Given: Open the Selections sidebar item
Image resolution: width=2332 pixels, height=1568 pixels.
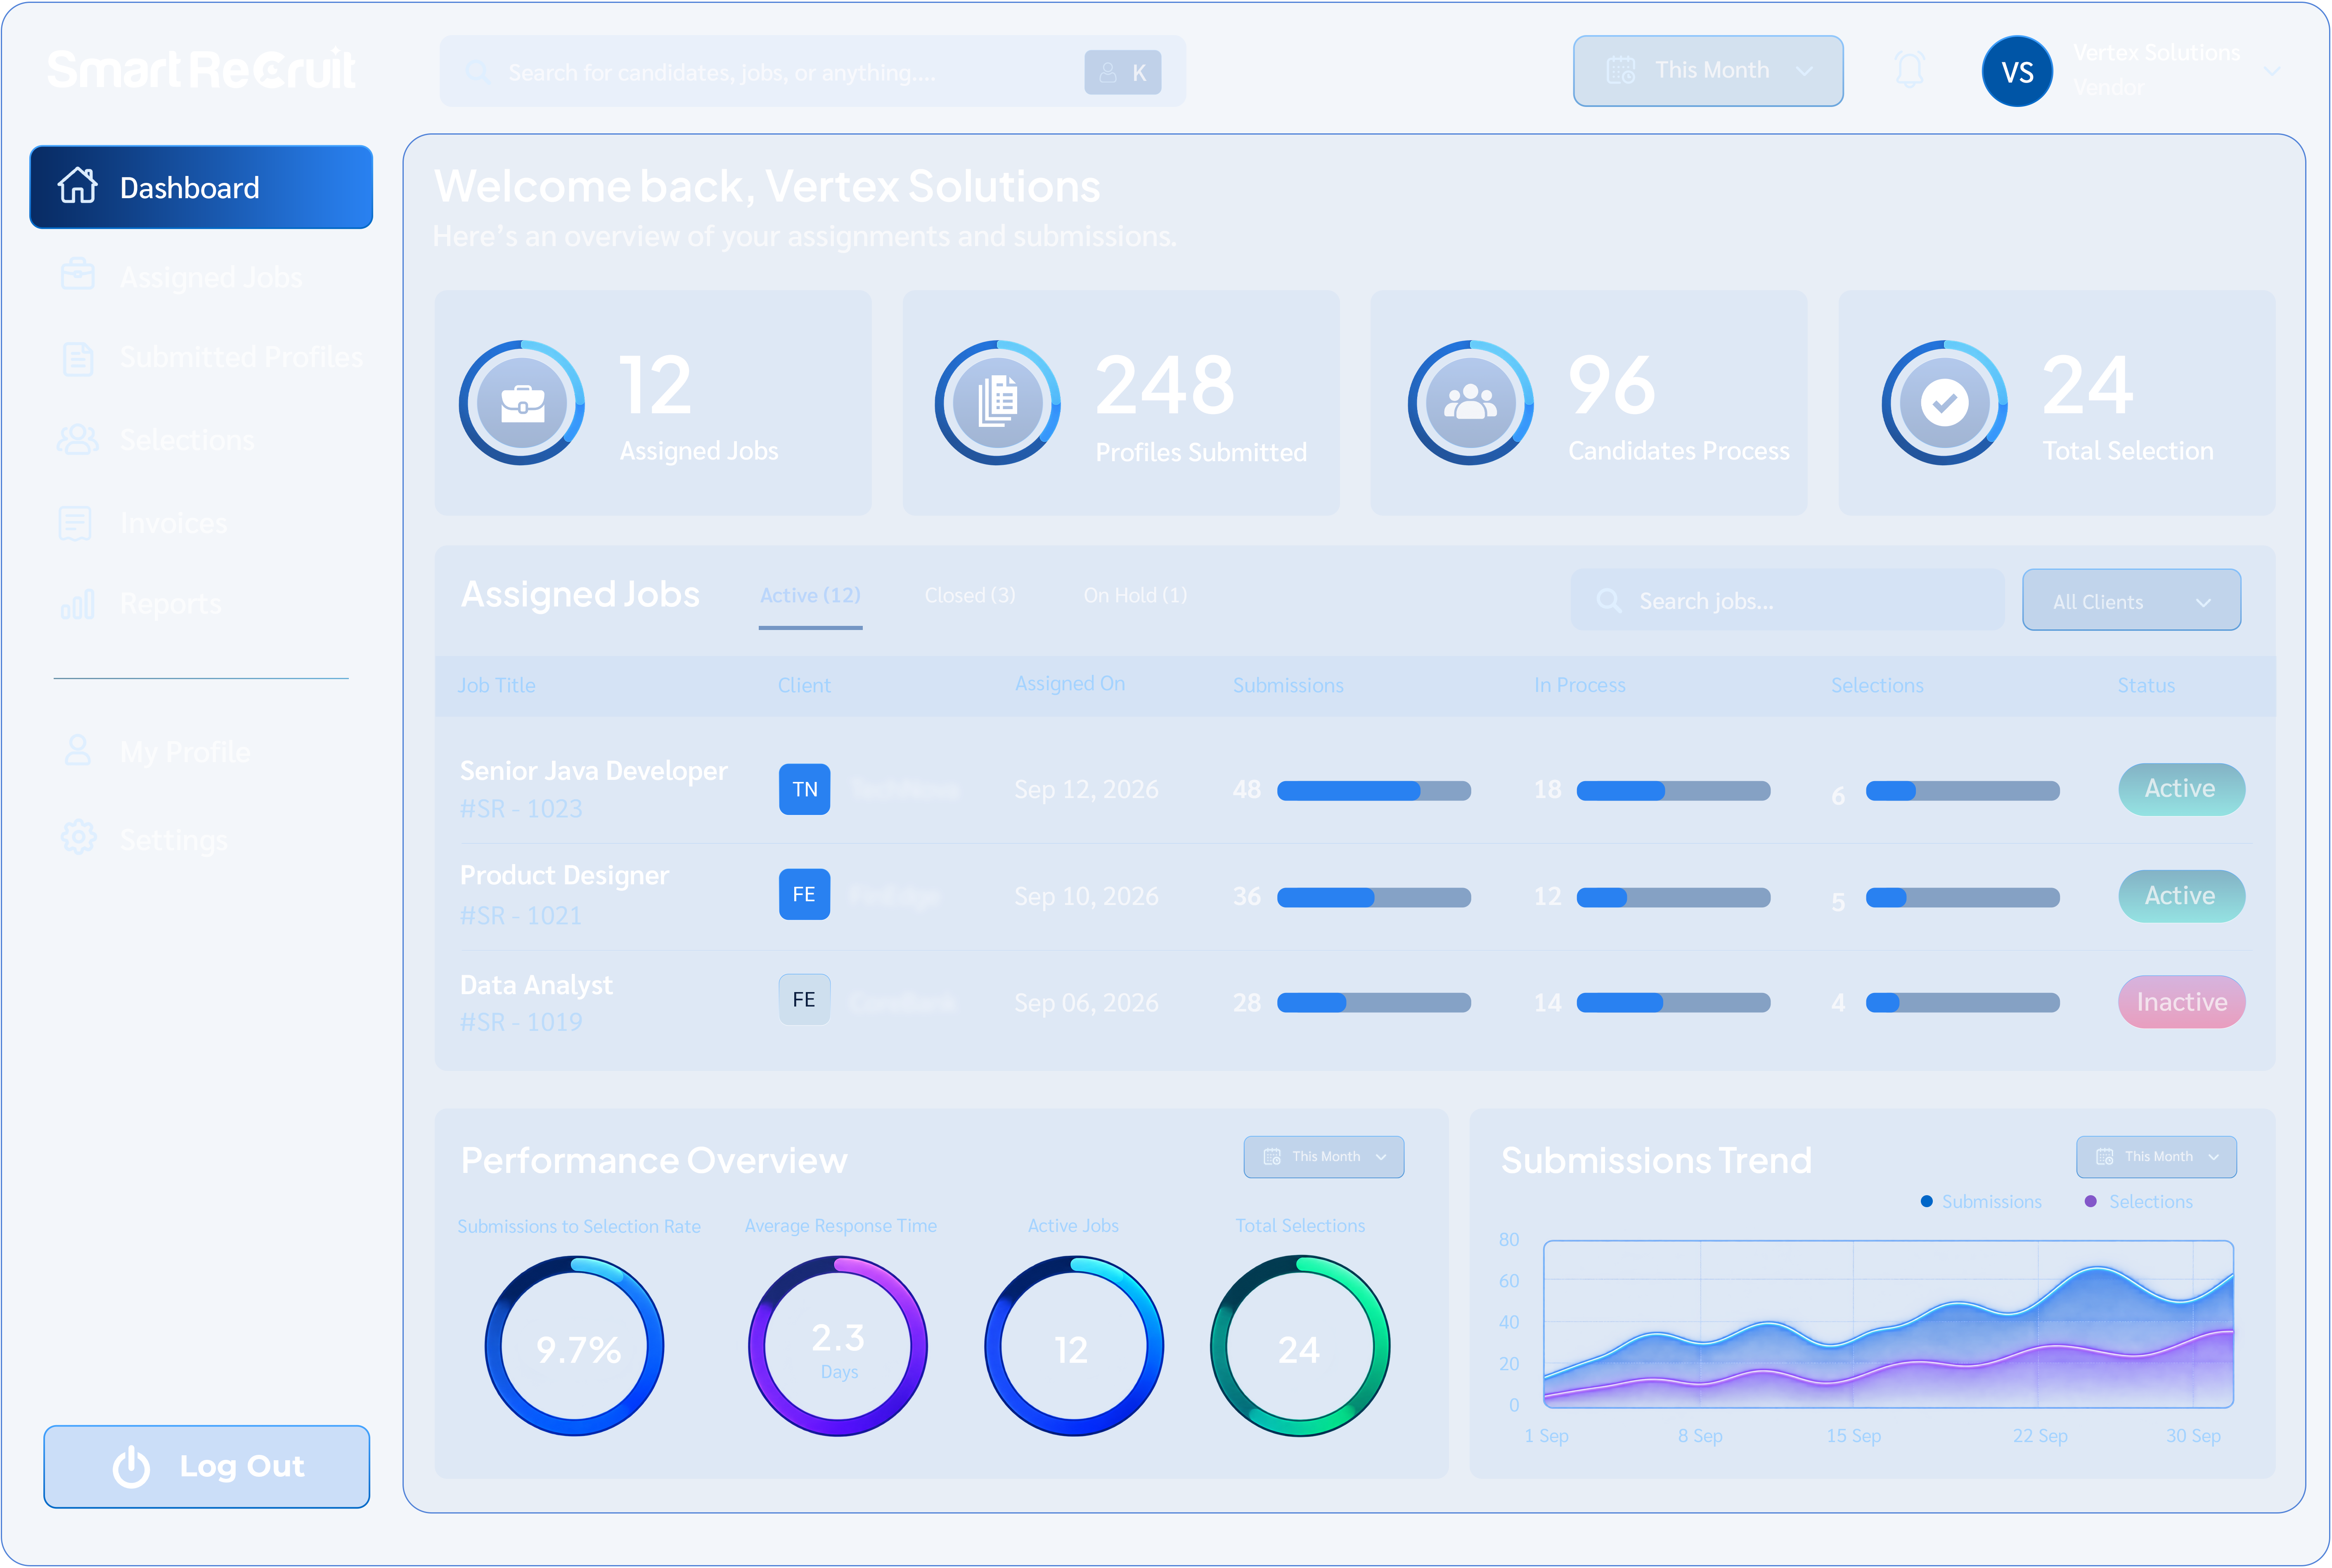Looking at the screenshot, I should tap(157, 440).
